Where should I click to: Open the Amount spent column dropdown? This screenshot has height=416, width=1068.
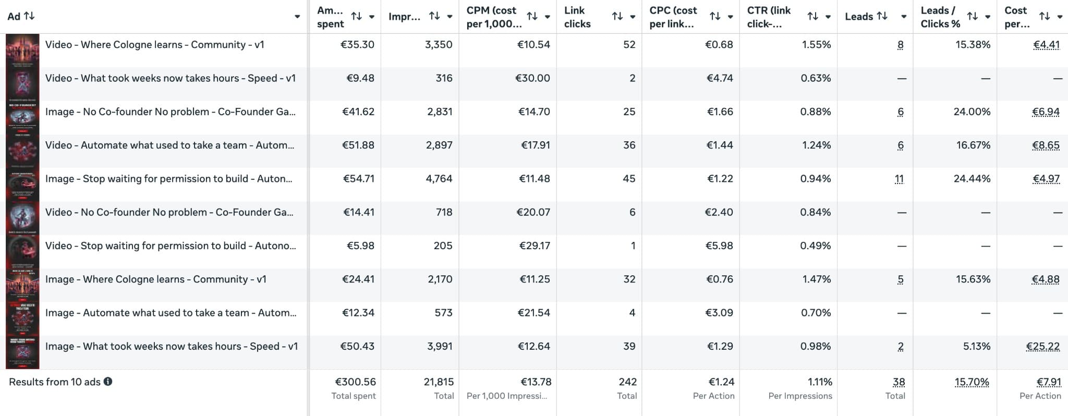[371, 16]
